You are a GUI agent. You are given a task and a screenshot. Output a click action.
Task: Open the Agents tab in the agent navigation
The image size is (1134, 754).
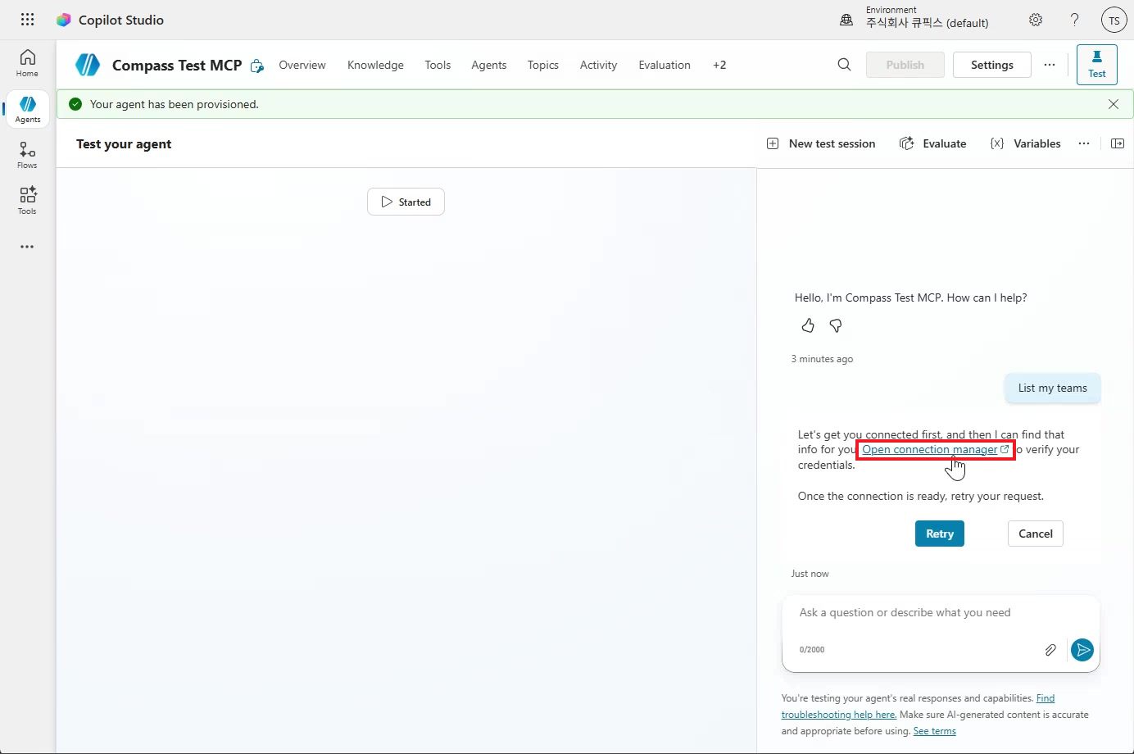click(489, 65)
